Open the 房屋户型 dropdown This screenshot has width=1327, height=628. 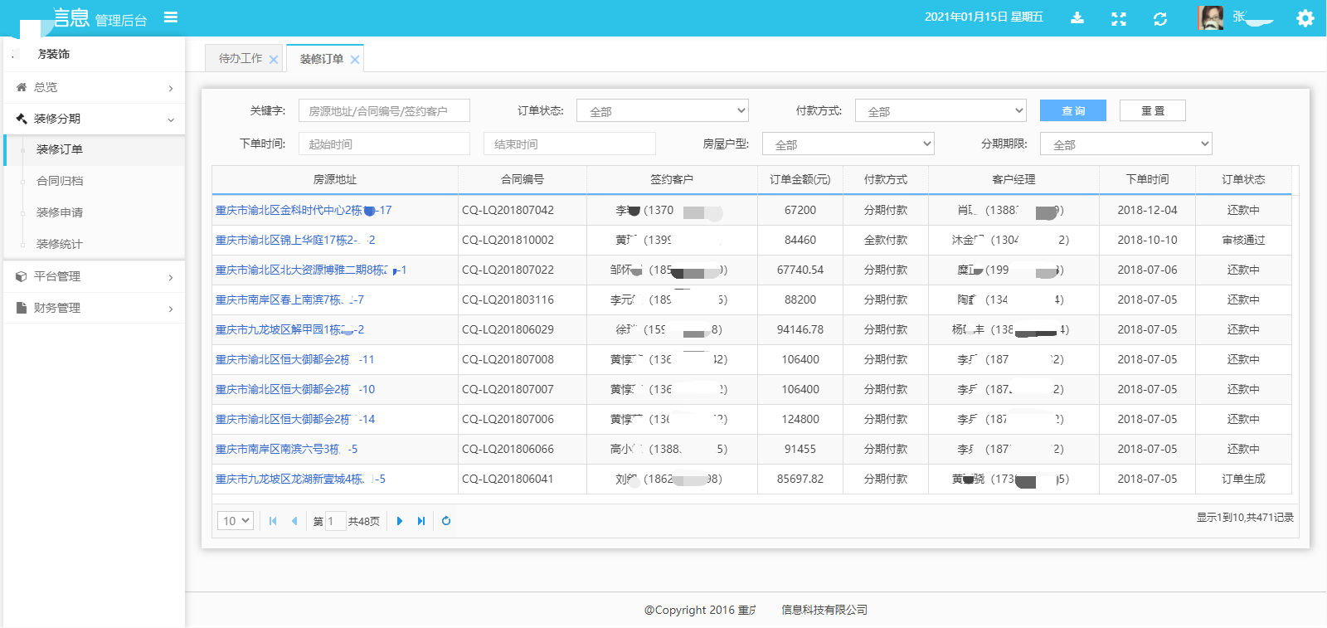click(848, 144)
